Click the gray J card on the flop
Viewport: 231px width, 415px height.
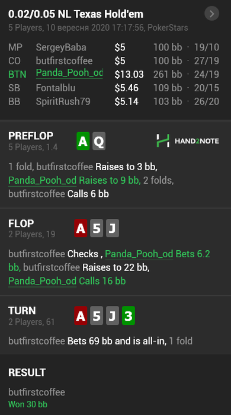point(113,228)
